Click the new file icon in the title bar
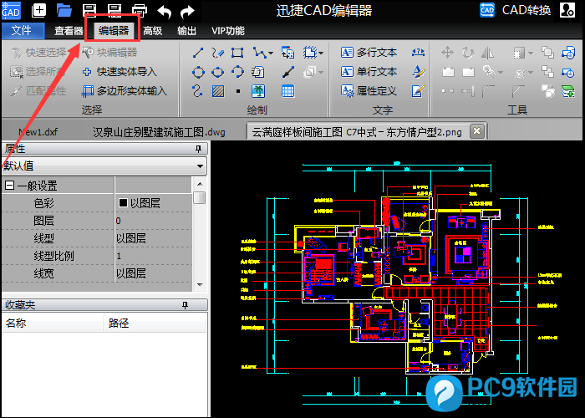585x418 pixels. tap(38, 10)
